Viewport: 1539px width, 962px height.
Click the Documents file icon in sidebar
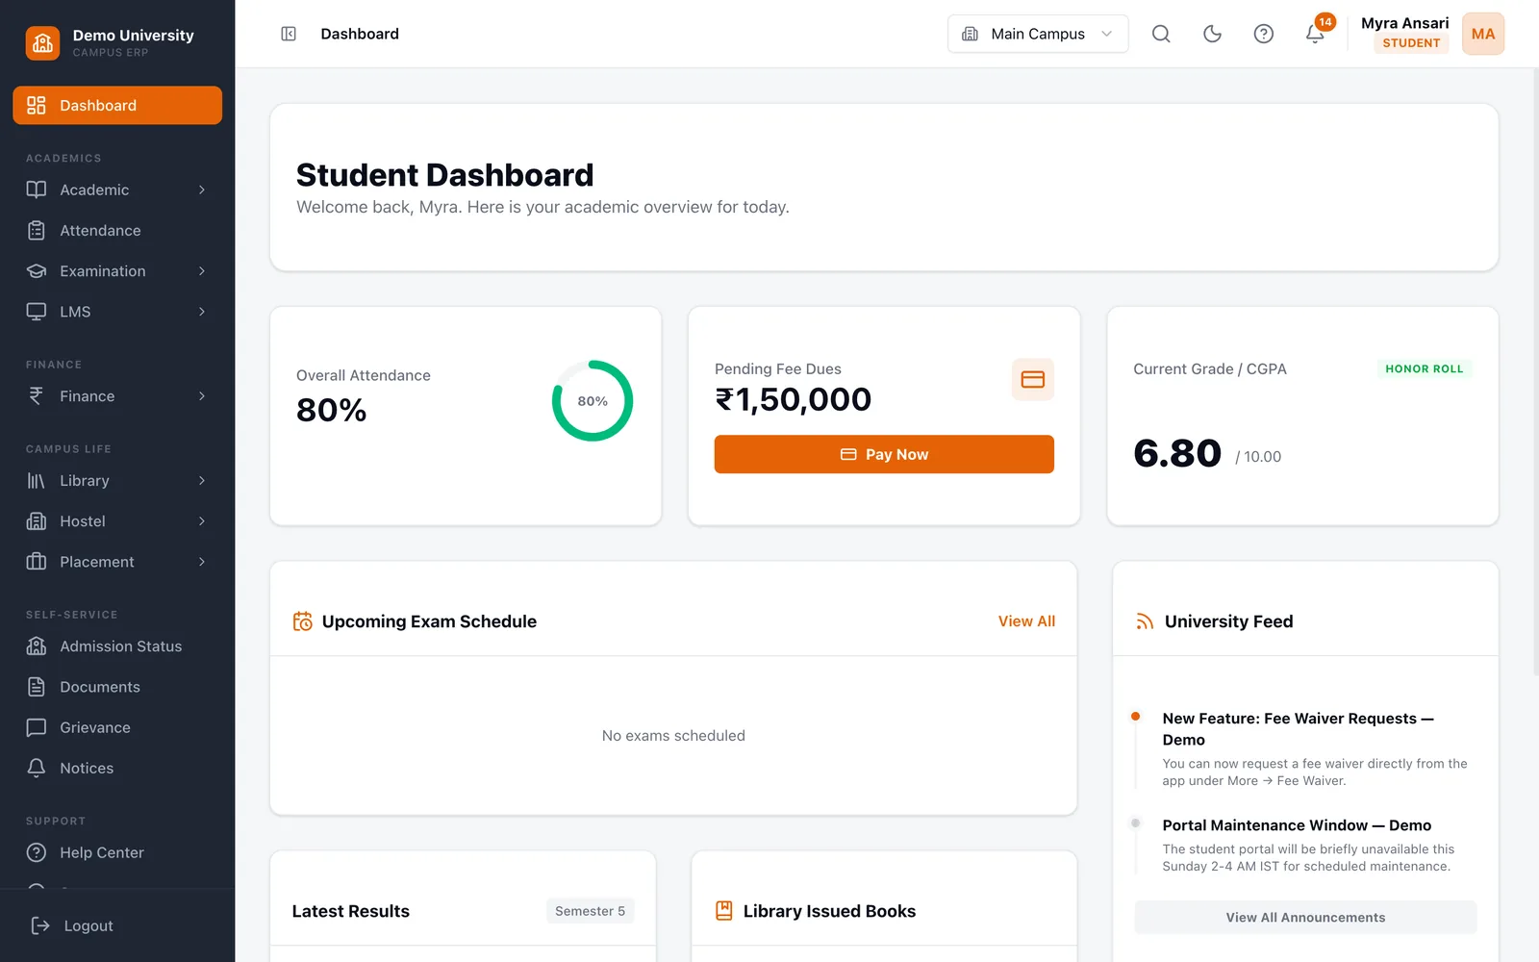click(37, 687)
